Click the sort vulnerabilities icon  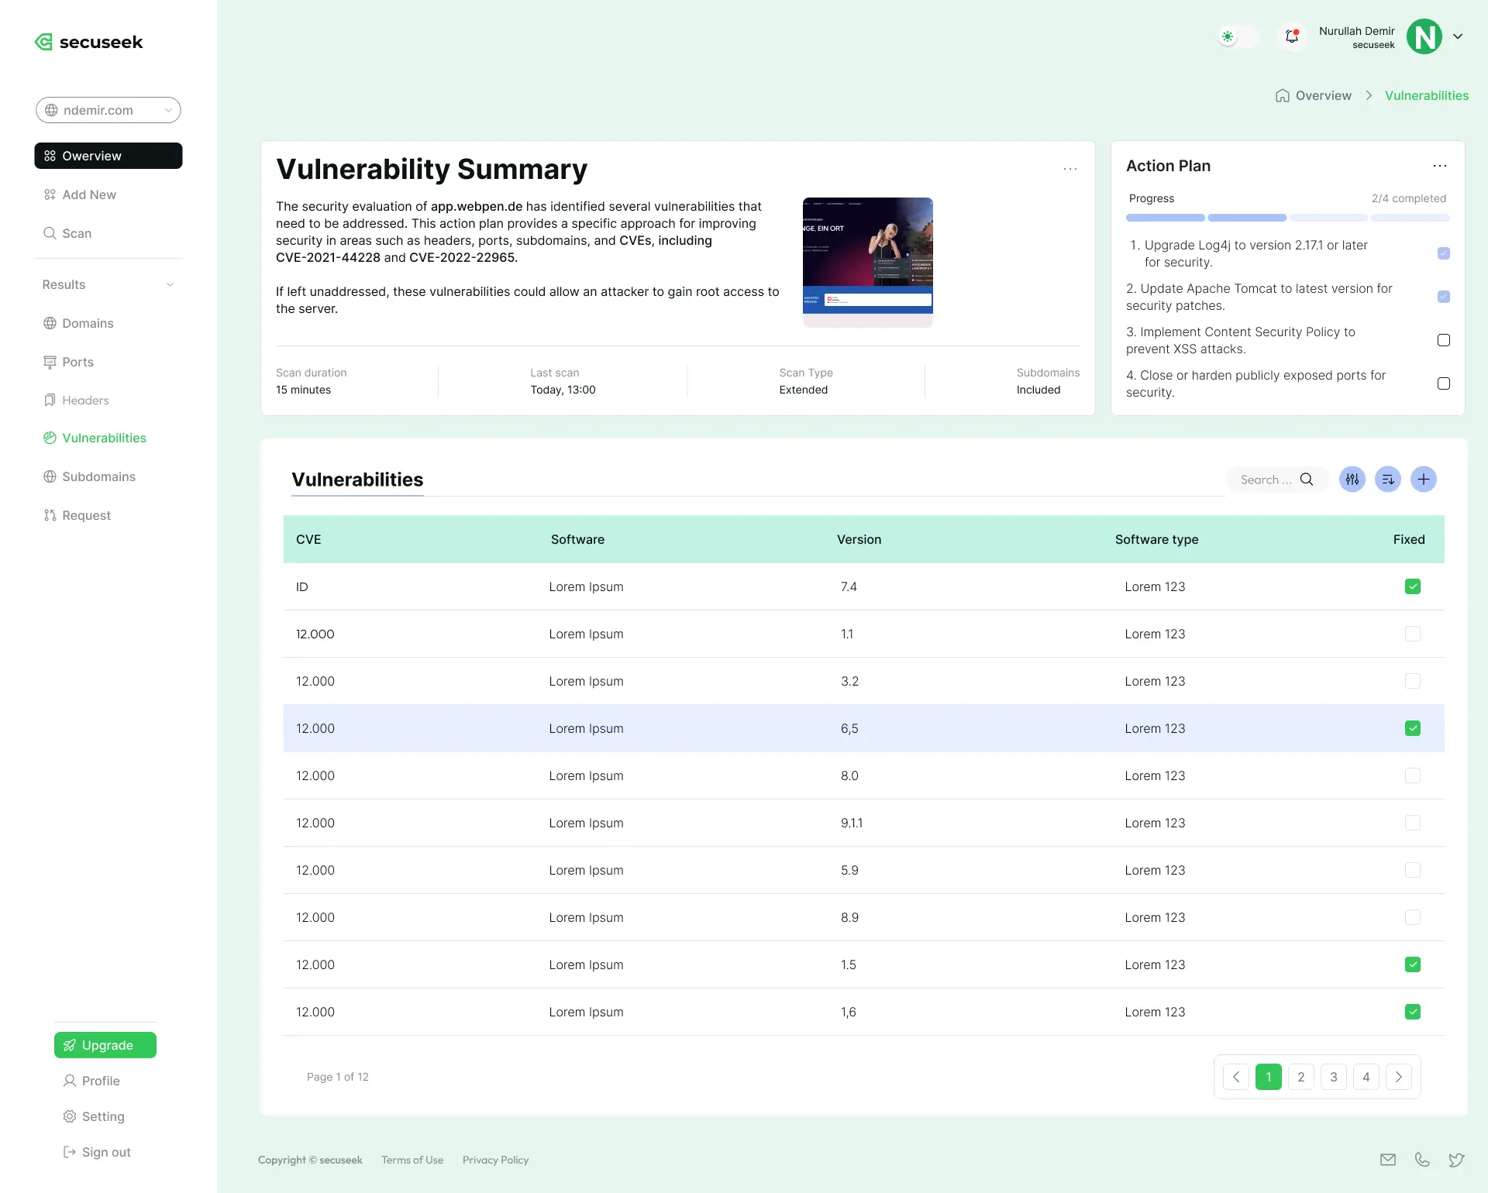[x=1388, y=480]
